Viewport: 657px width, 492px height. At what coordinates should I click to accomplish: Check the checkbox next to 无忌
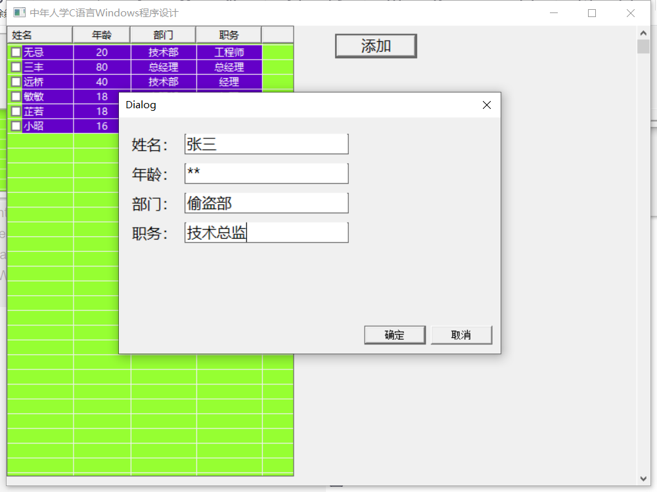pos(14,52)
